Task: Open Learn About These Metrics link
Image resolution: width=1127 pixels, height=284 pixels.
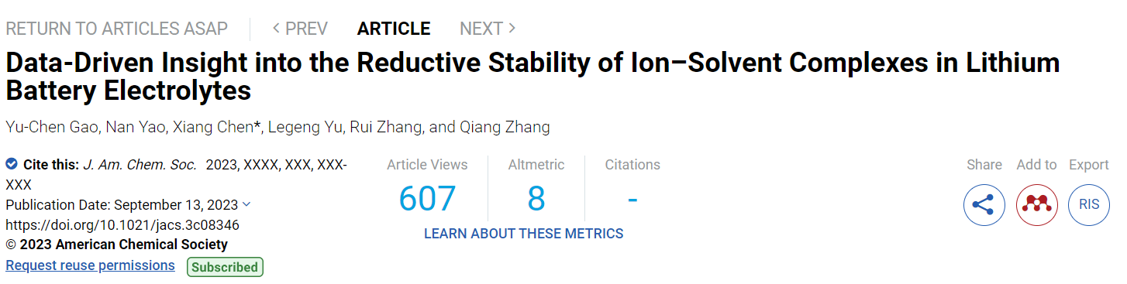Action: click(523, 233)
